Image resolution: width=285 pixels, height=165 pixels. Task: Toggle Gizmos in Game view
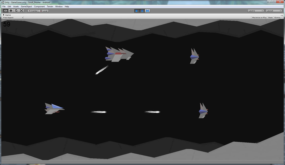coord(277,17)
